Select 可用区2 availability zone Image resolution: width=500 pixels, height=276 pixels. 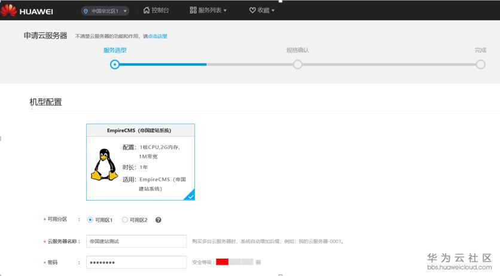(135, 220)
